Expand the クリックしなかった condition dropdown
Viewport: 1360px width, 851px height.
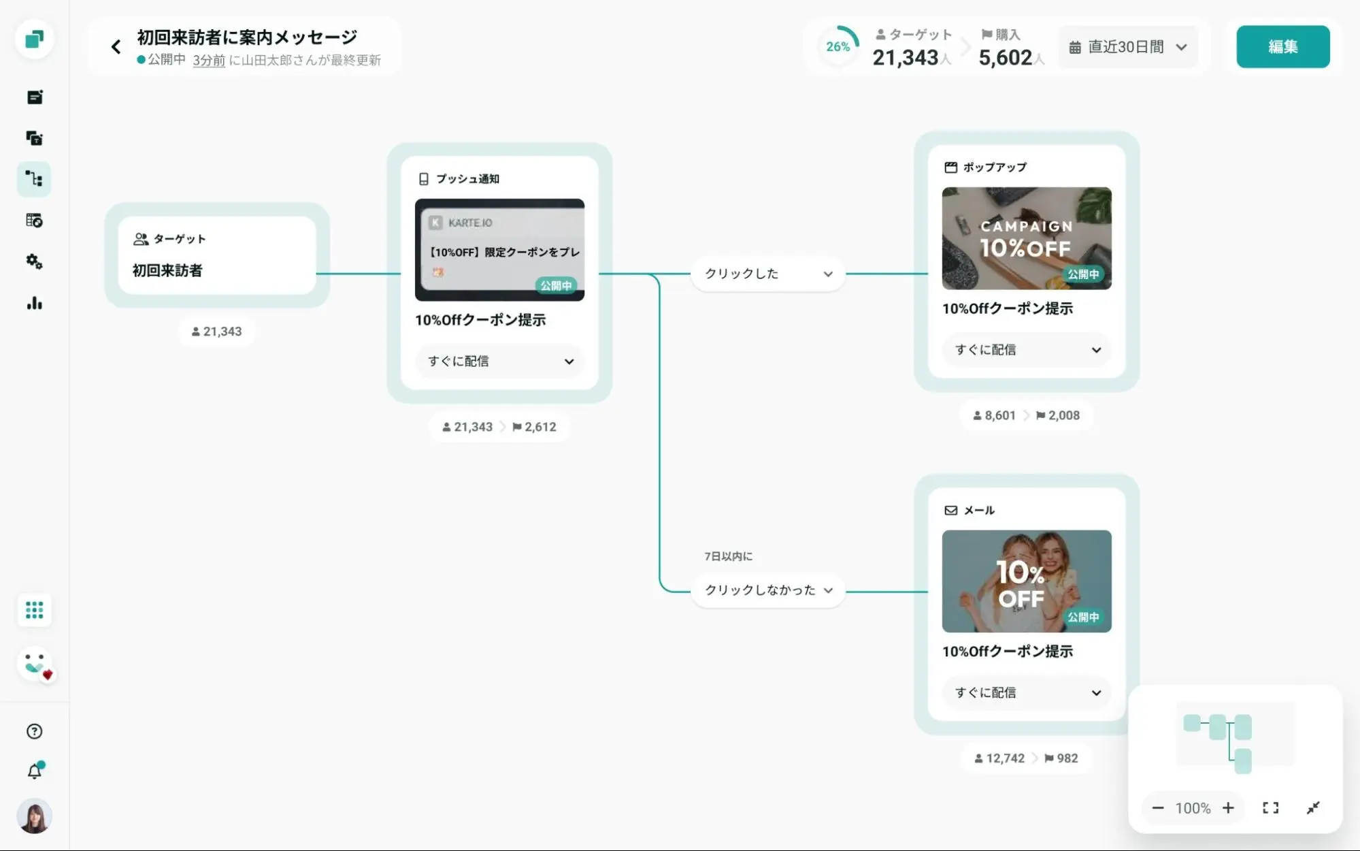(768, 590)
